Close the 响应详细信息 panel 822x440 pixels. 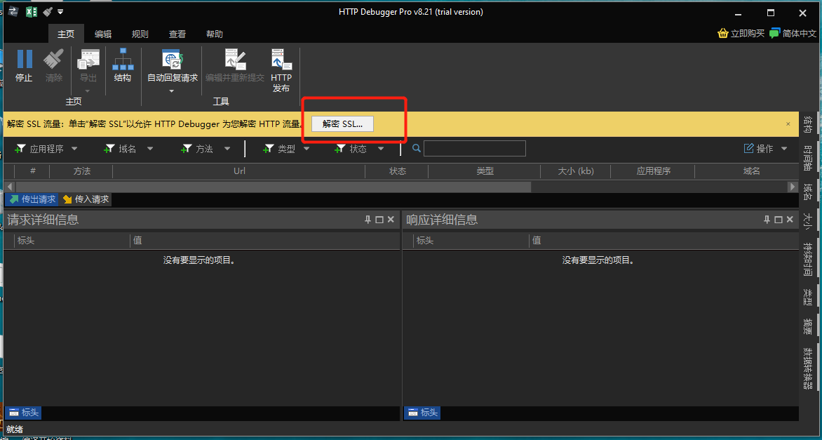click(790, 220)
